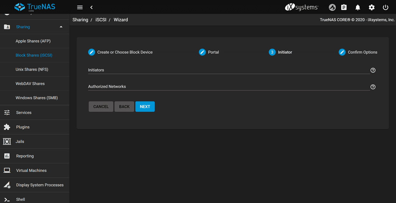Focus the Authorized Networks input field

[229, 87]
